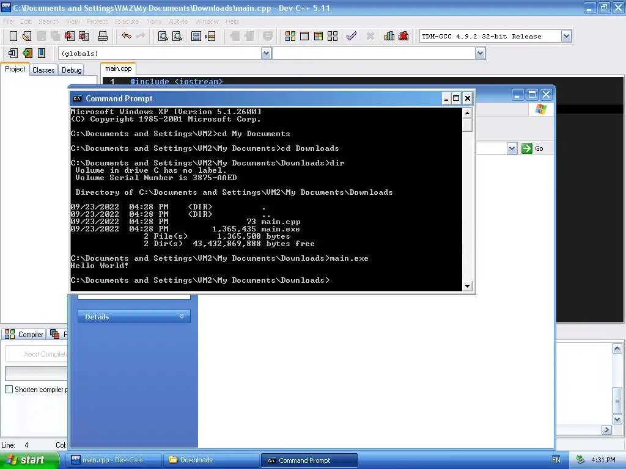
Task: Click the Rebuild All icon
Action: pos(333,36)
